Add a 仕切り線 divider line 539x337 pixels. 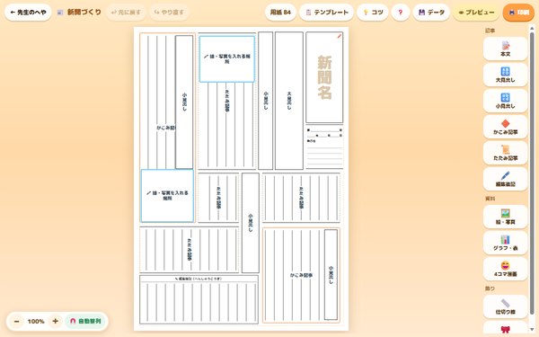[x=505, y=306]
